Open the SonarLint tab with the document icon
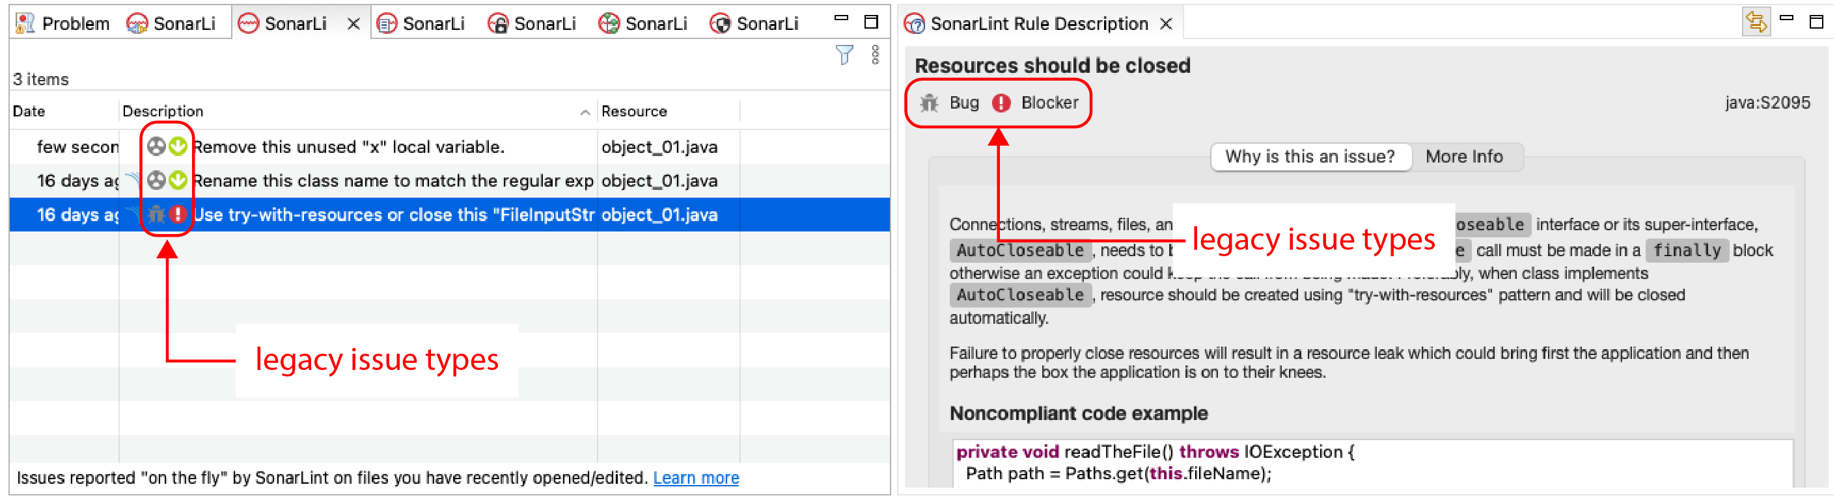This screenshot has height=500, width=1839. (x=421, y=23)
